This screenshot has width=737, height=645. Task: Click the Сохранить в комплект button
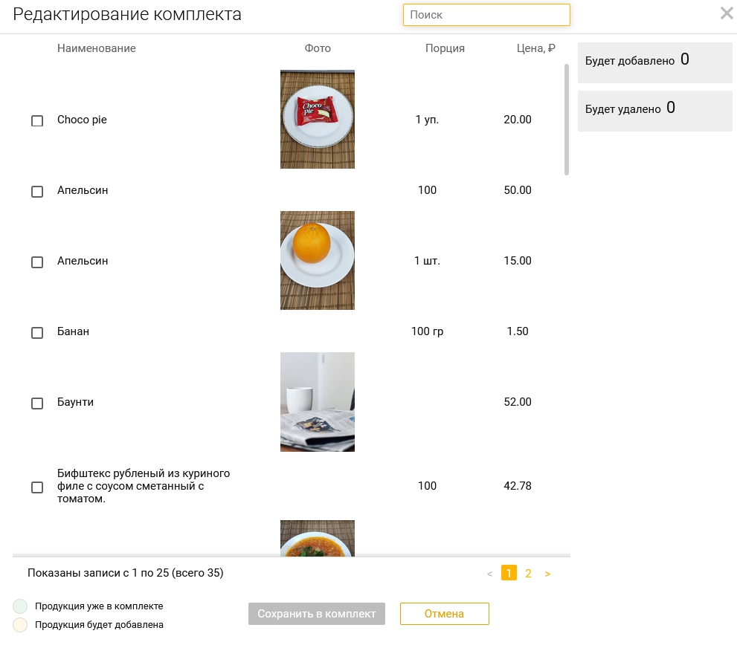tap(317, 614)
